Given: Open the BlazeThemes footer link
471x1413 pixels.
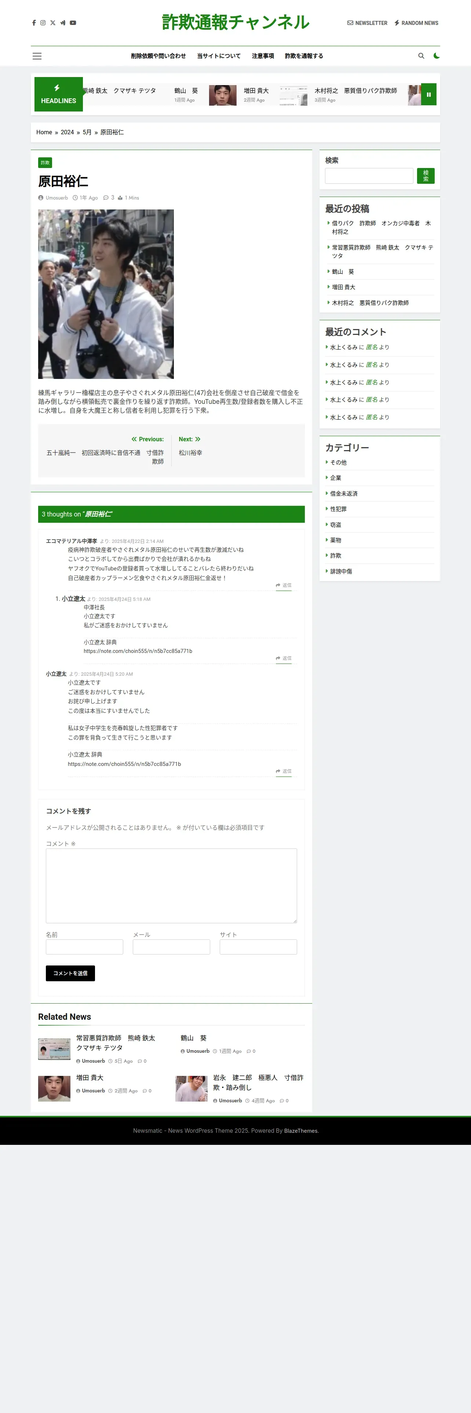Looking at the screenshot, I should (x=300, y=1131).
